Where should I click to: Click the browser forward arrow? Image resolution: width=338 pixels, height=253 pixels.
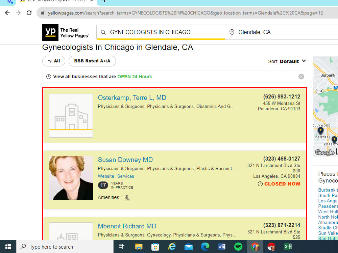coord(18,13)
